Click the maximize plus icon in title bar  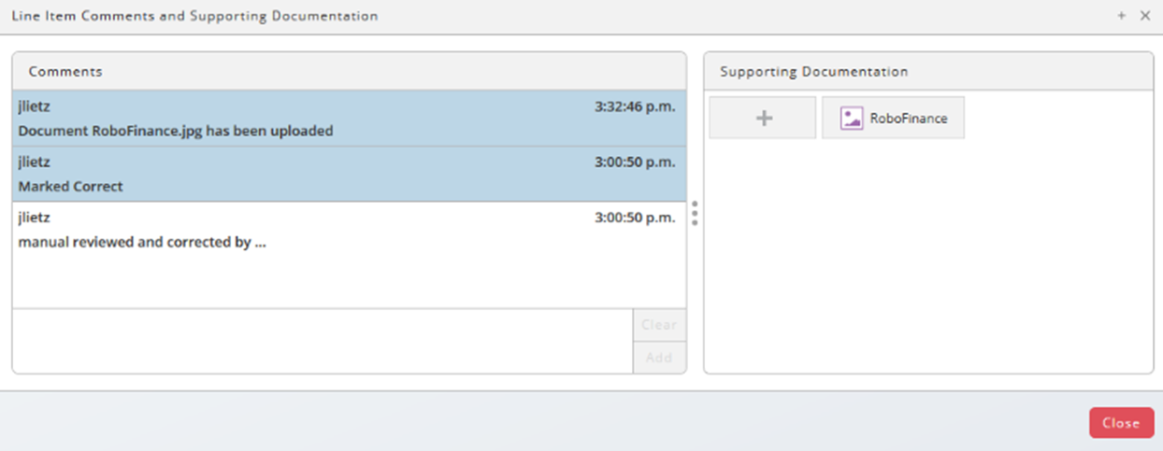coord(1121,16)
